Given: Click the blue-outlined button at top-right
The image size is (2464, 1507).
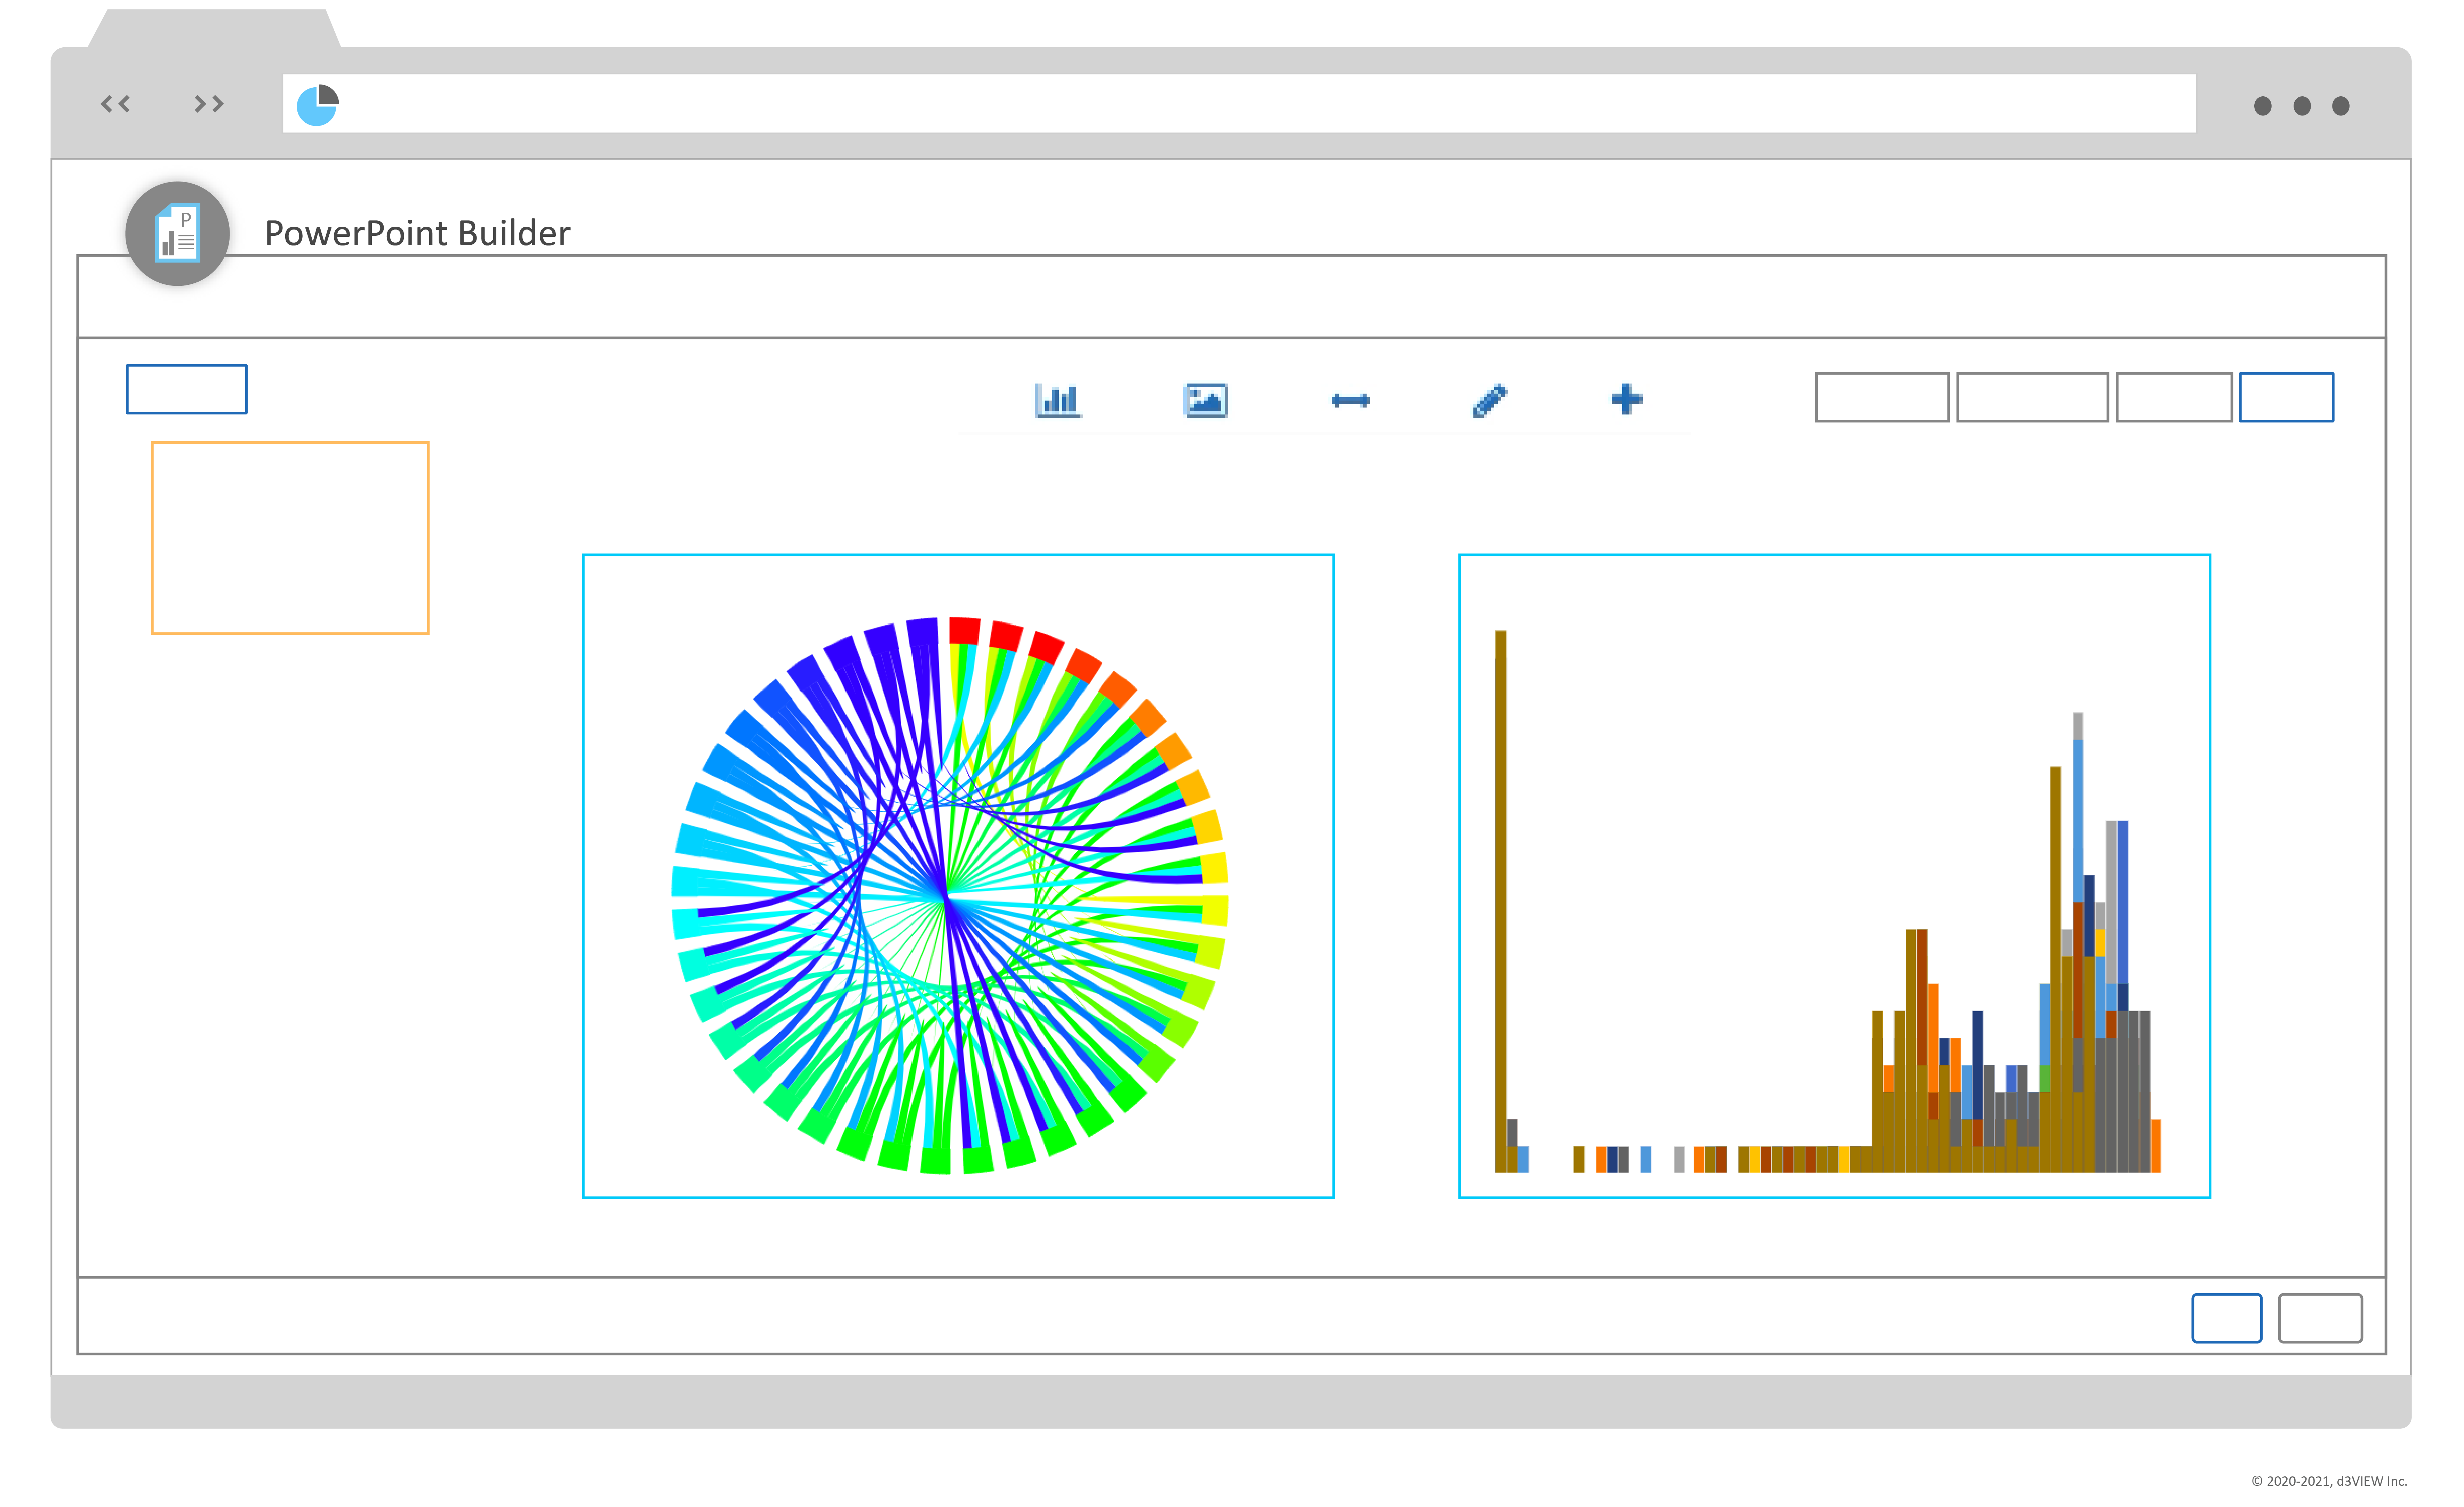Looking at the screenshot, I should pyautogui.click(x=2286, y=397).
